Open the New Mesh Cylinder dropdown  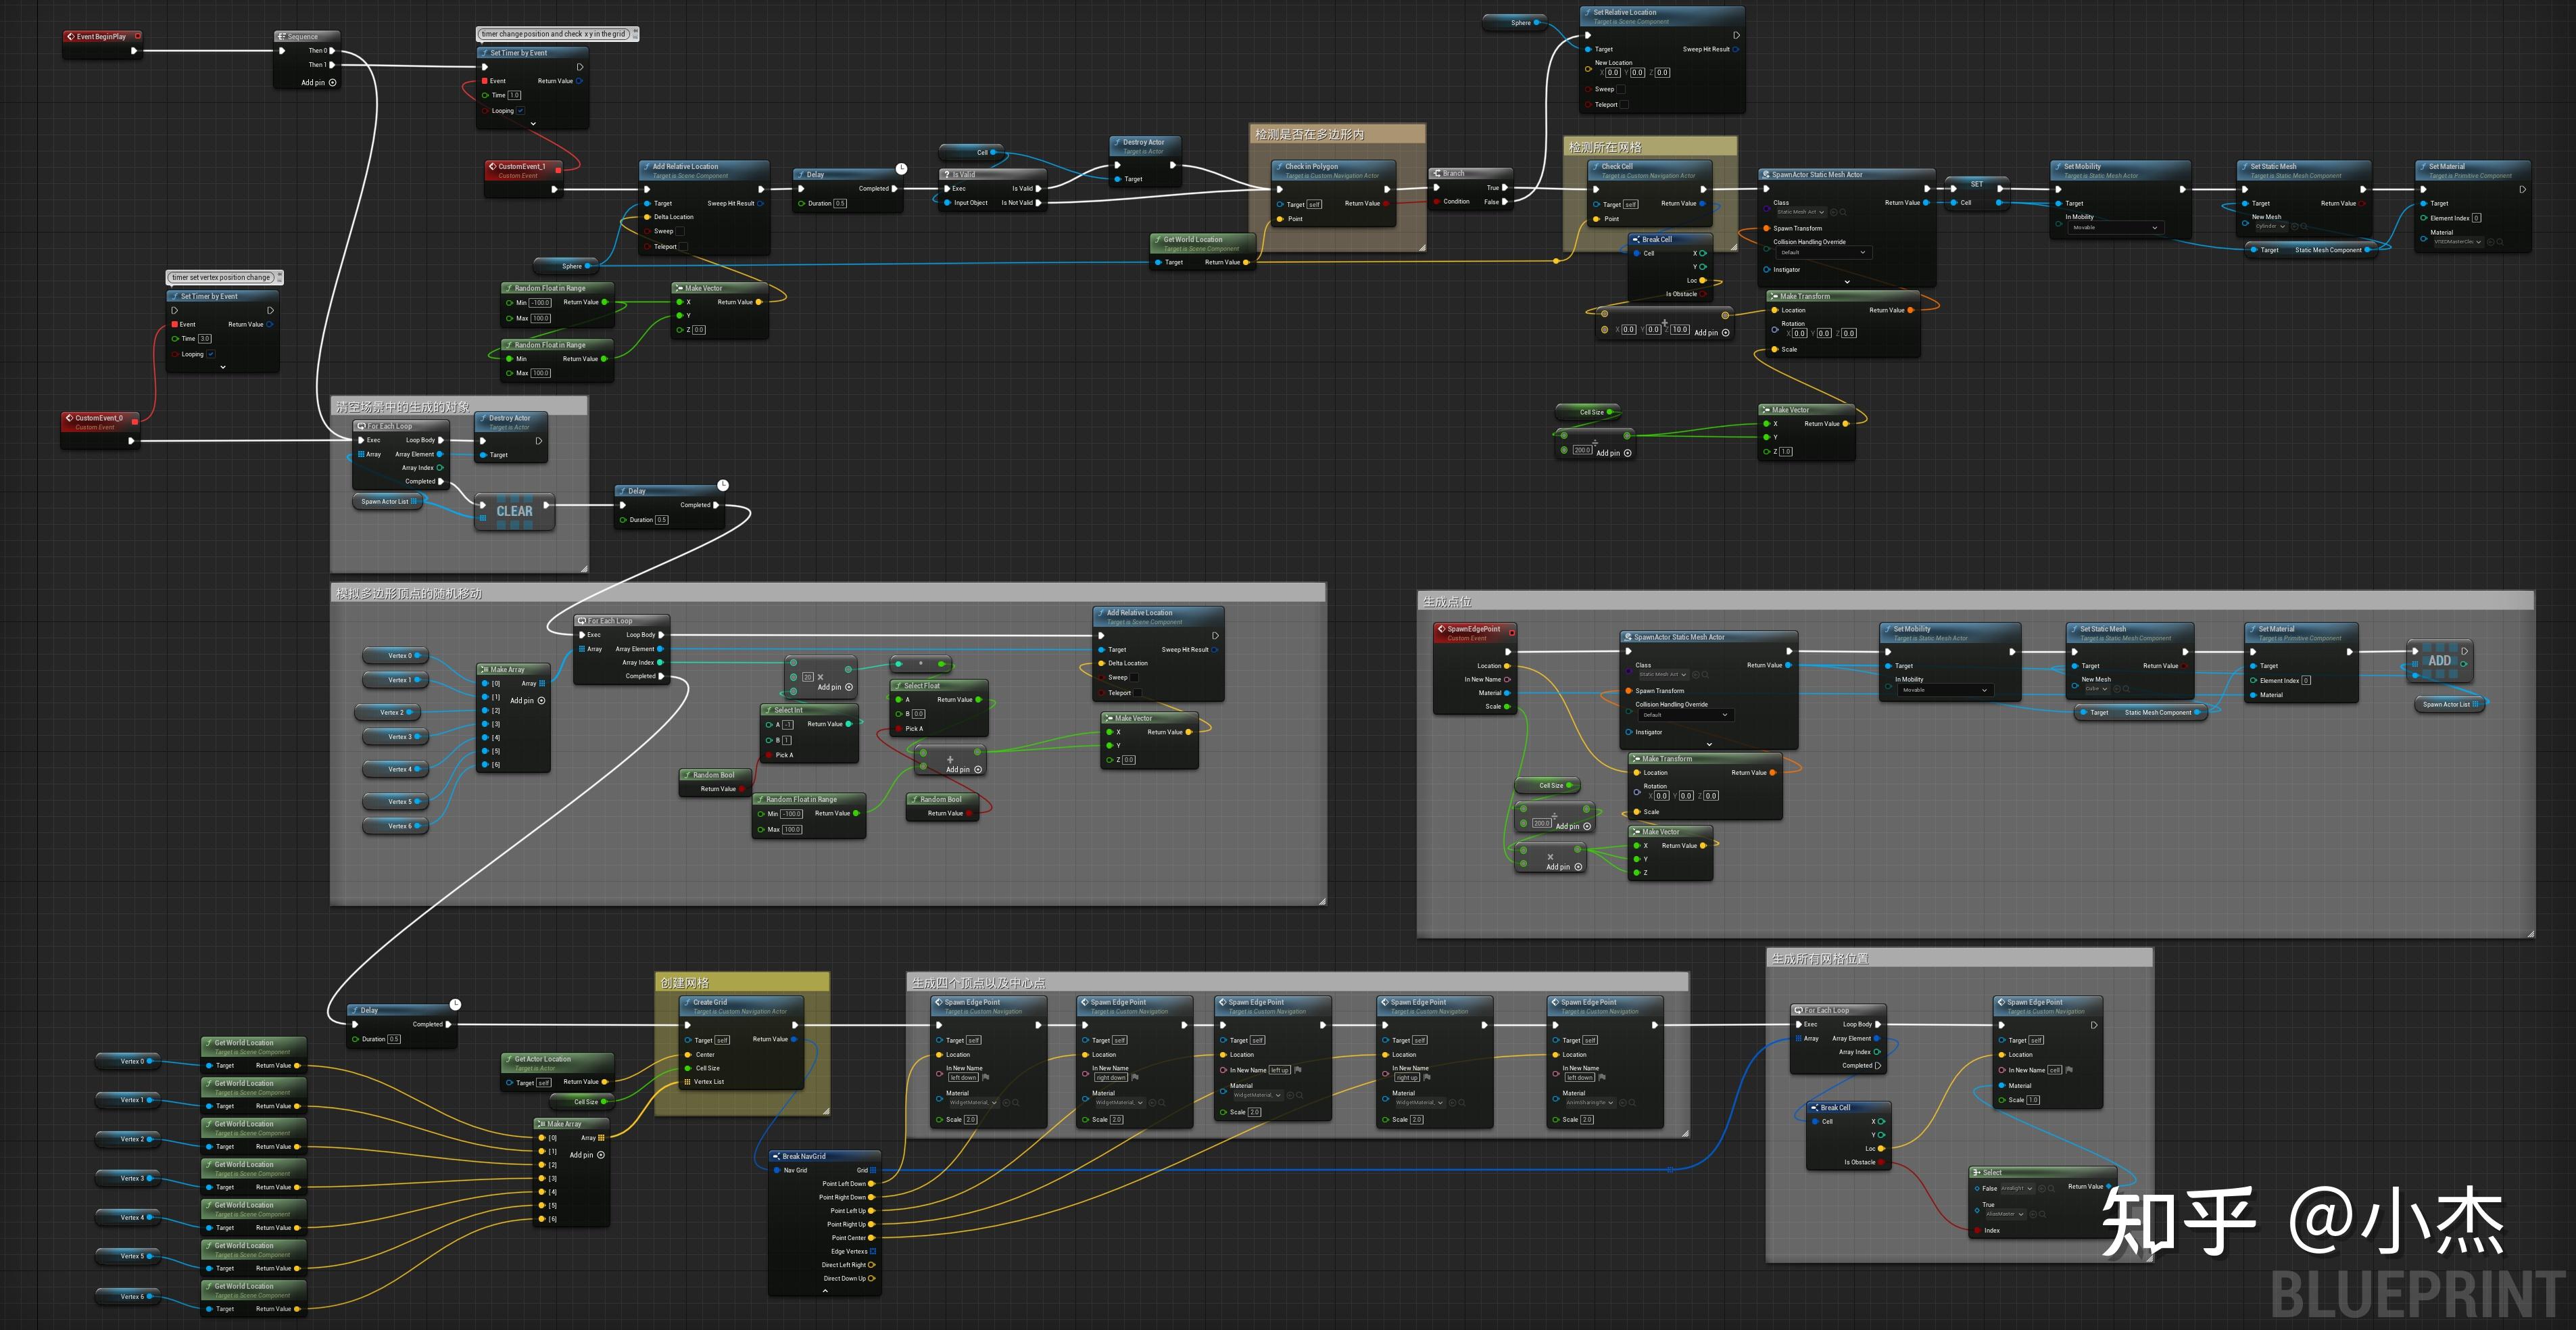click(x=2270, y=226)
